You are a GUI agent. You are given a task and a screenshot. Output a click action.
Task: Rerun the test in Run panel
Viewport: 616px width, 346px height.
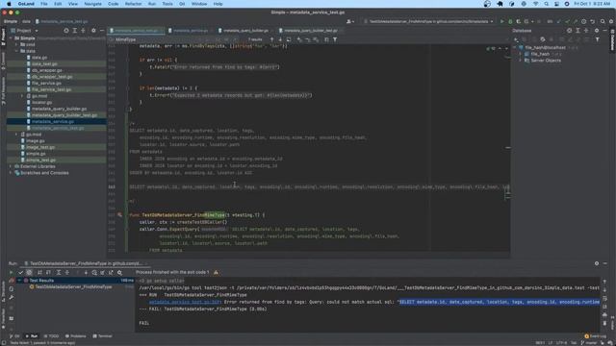[11, 273]
